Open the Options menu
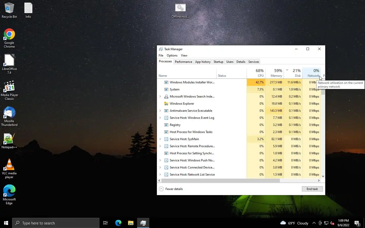The height and width of the screenshot is (228, 365). (x=172, y=55)
